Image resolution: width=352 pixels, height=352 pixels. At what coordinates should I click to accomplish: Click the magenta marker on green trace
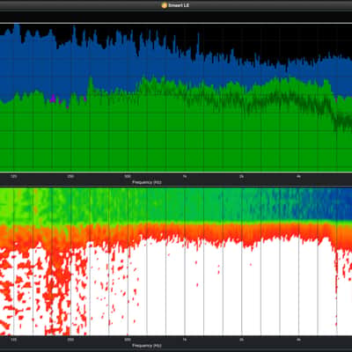click(53, 99)
